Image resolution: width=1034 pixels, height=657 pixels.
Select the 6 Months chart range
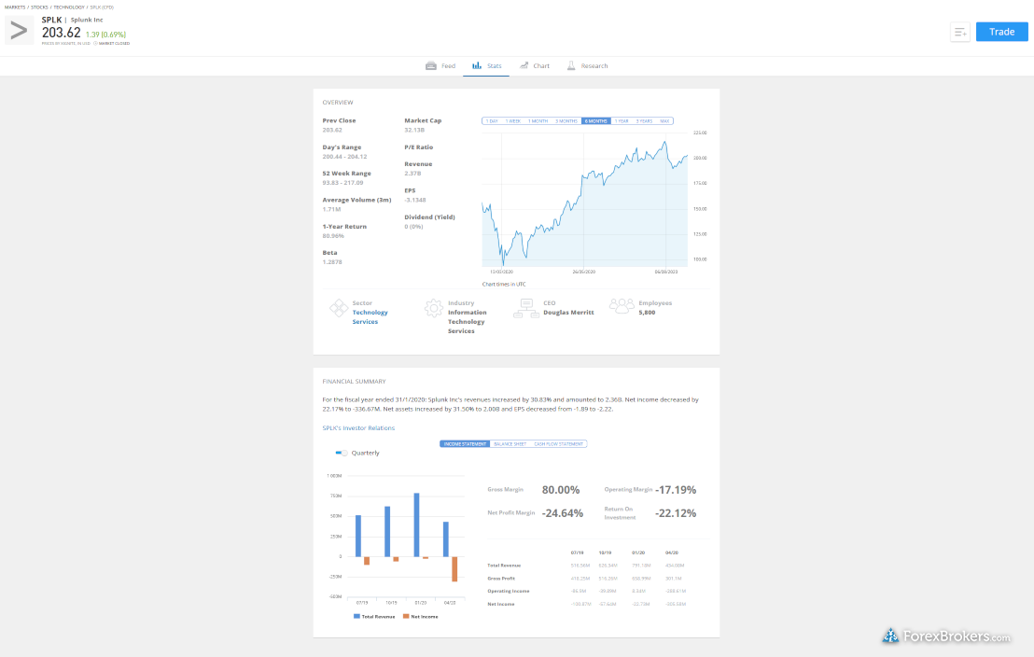(x=596, y=121)
